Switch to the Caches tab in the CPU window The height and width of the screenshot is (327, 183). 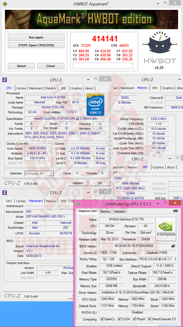click(x=21, y=88)
